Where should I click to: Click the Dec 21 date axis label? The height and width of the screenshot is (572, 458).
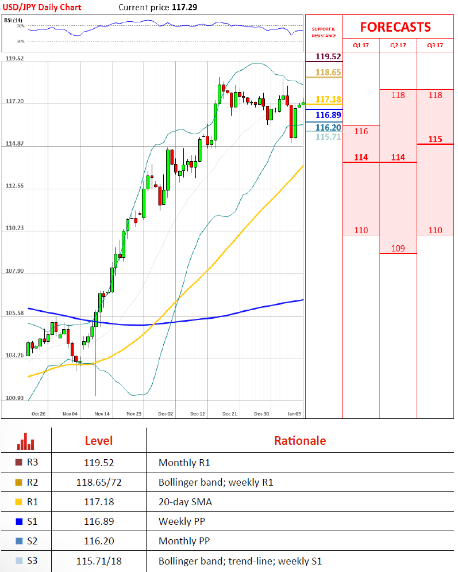(229, 414)
